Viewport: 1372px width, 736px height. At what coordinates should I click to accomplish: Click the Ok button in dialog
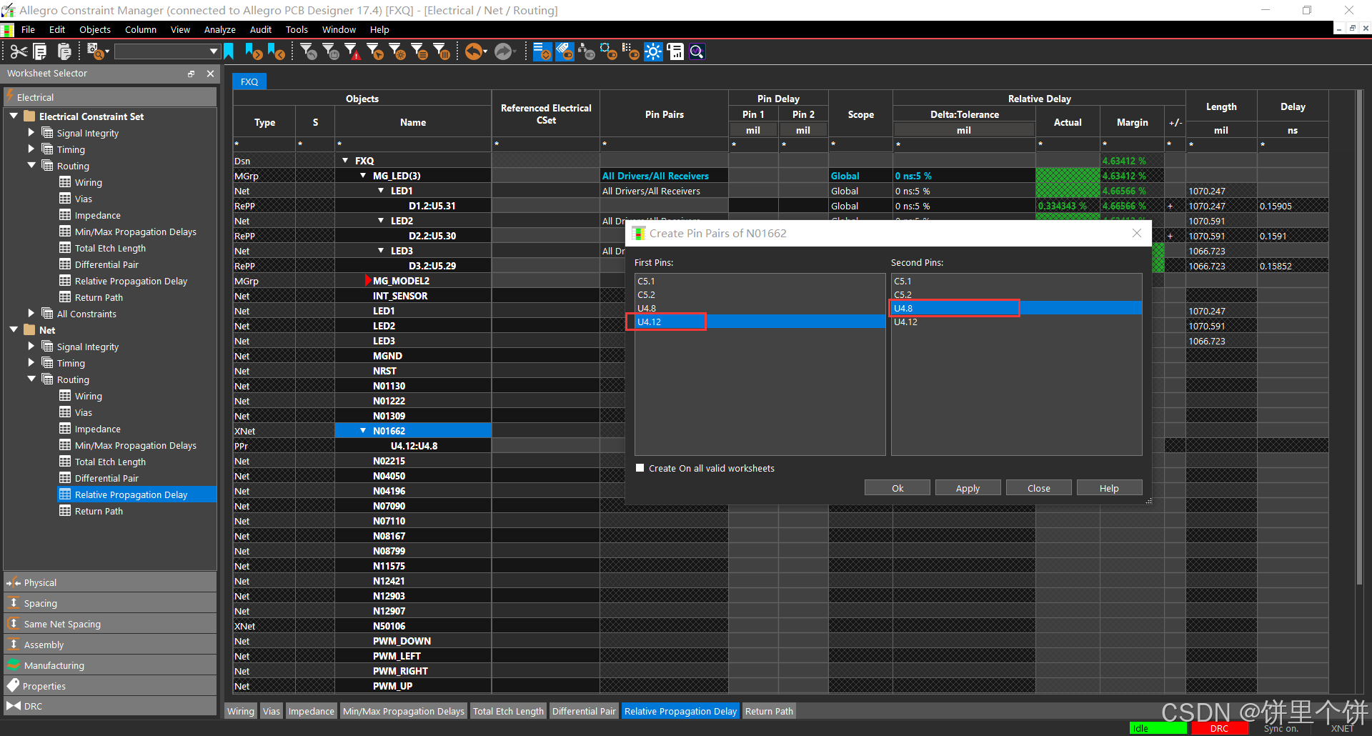(898, 488)
